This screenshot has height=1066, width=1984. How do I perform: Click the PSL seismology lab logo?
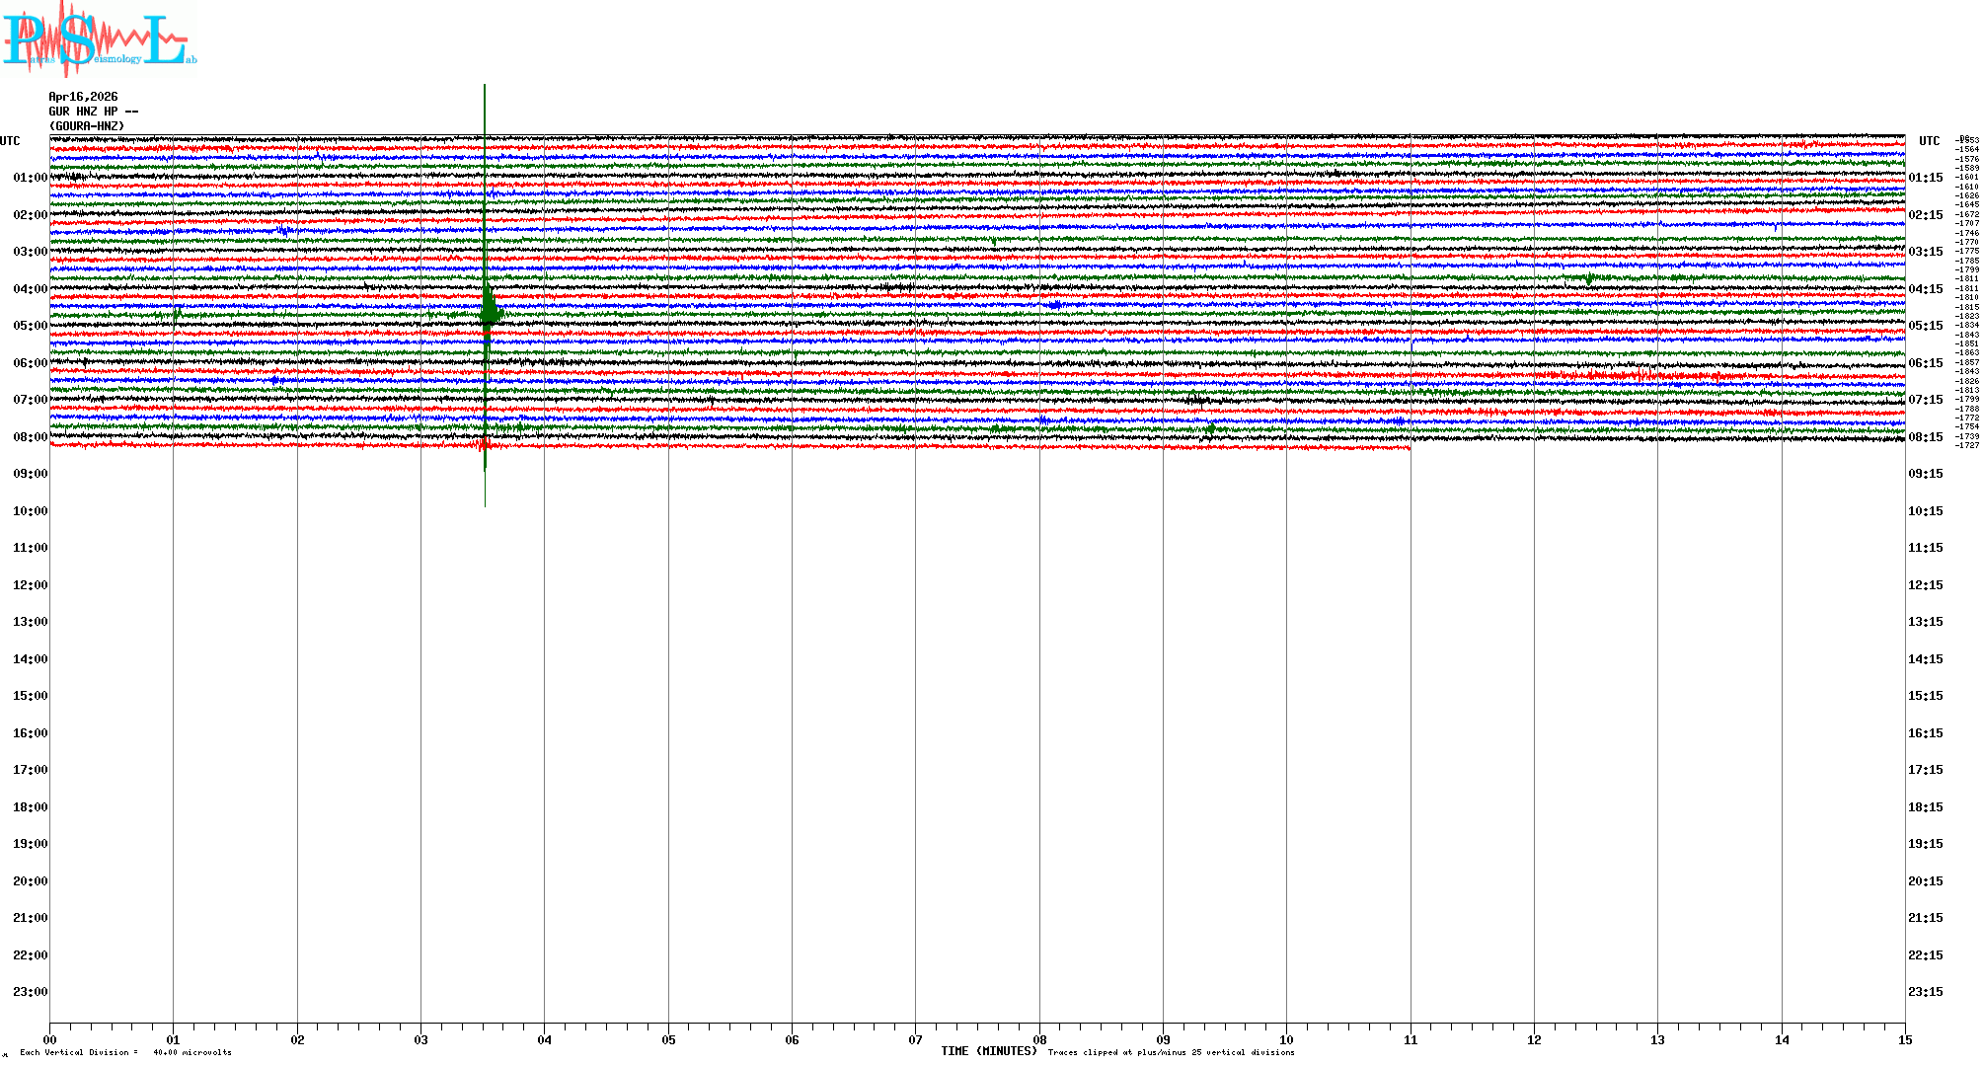coord(99,39)
